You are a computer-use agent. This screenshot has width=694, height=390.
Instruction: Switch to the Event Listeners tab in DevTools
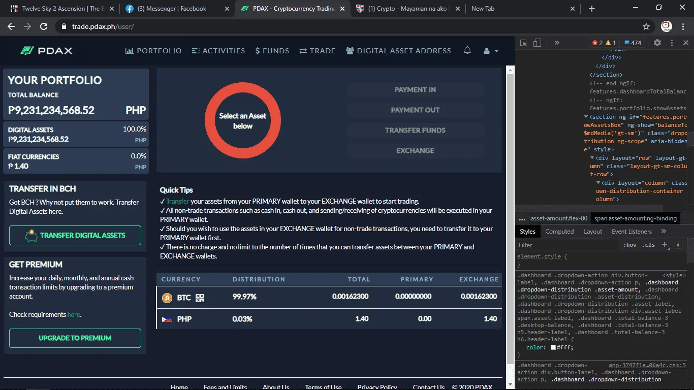click(x=632, y=232)
